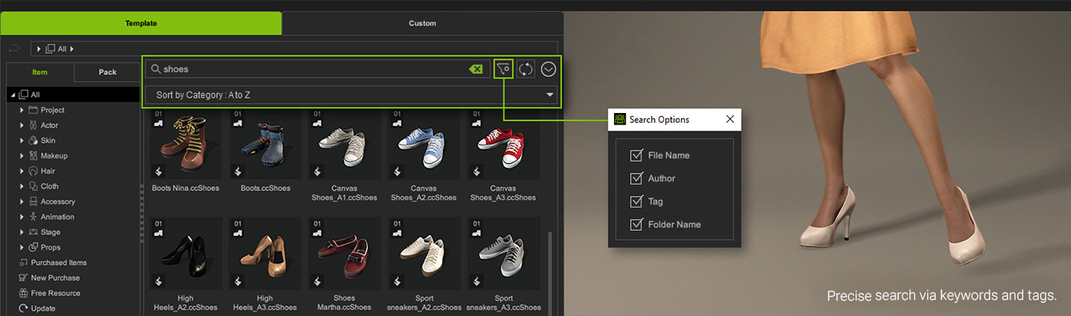Click the back arrow above Item tab

14,48
